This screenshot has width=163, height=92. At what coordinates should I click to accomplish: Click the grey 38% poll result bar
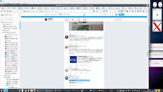click(x=76, y=83)
